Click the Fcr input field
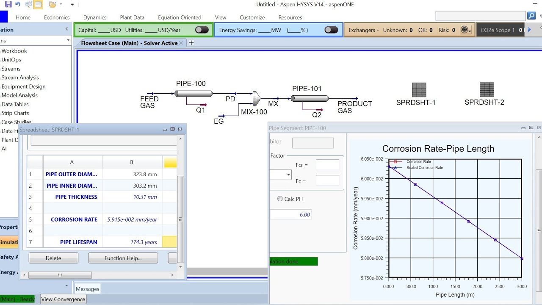Viewport: 542px width, 305px height. point(327,165)
